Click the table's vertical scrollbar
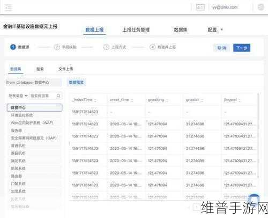The image size is (268, 218). tap(258, 136)
